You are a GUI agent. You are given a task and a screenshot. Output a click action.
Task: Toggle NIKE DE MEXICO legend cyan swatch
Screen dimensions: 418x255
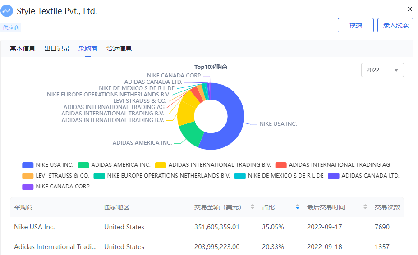pyautogui.click(x=240, y=176)
